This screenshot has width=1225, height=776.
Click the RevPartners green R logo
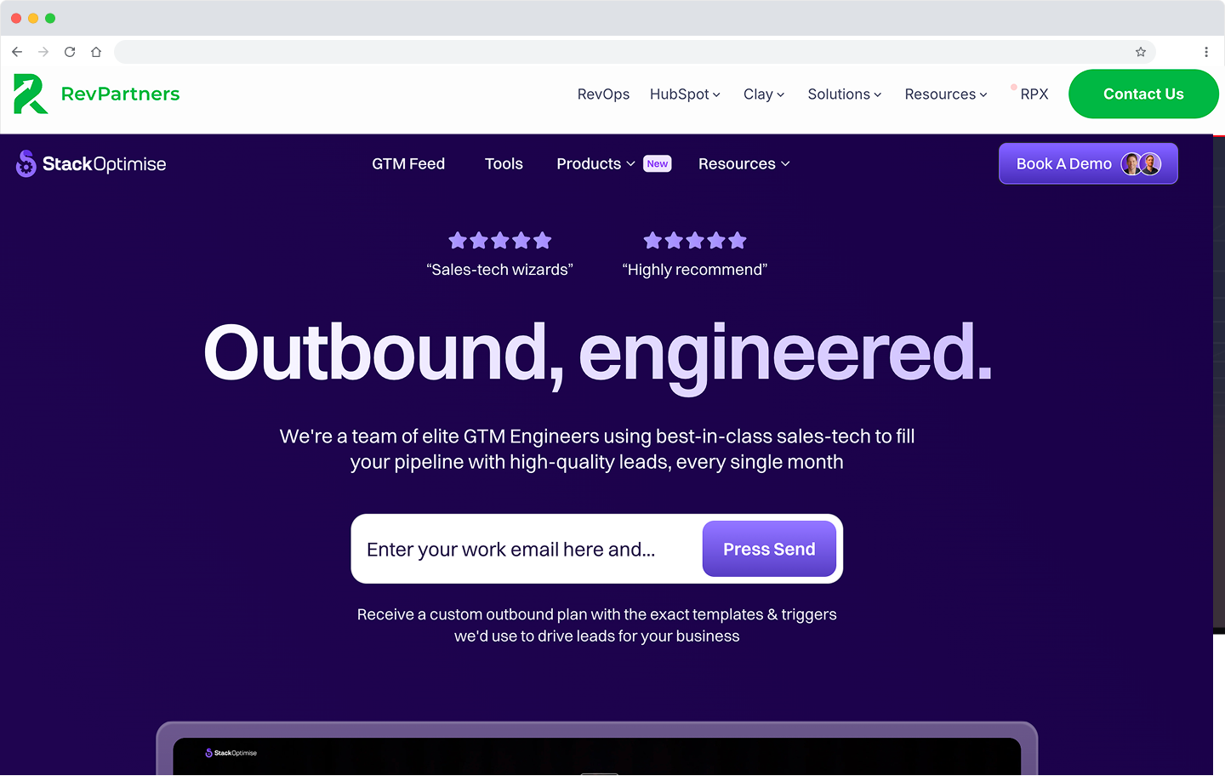[30, 94]
